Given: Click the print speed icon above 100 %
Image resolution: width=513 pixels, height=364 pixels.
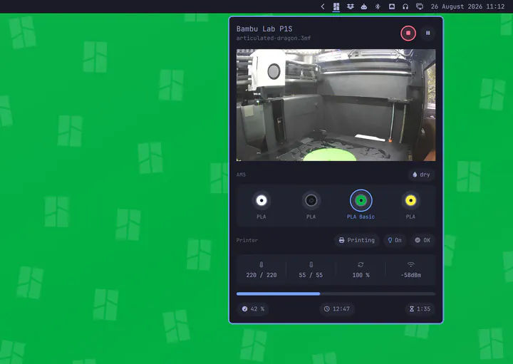Looking at the screenshot, I should 361,264.
